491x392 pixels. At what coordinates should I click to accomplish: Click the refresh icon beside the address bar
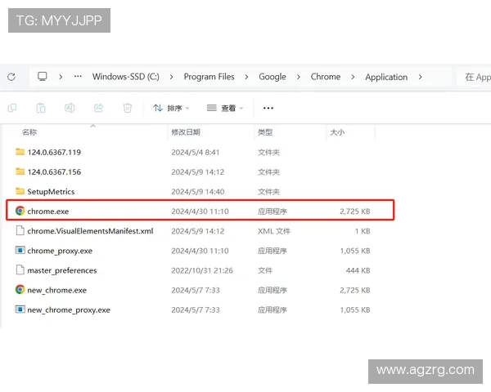click(11, 77)
